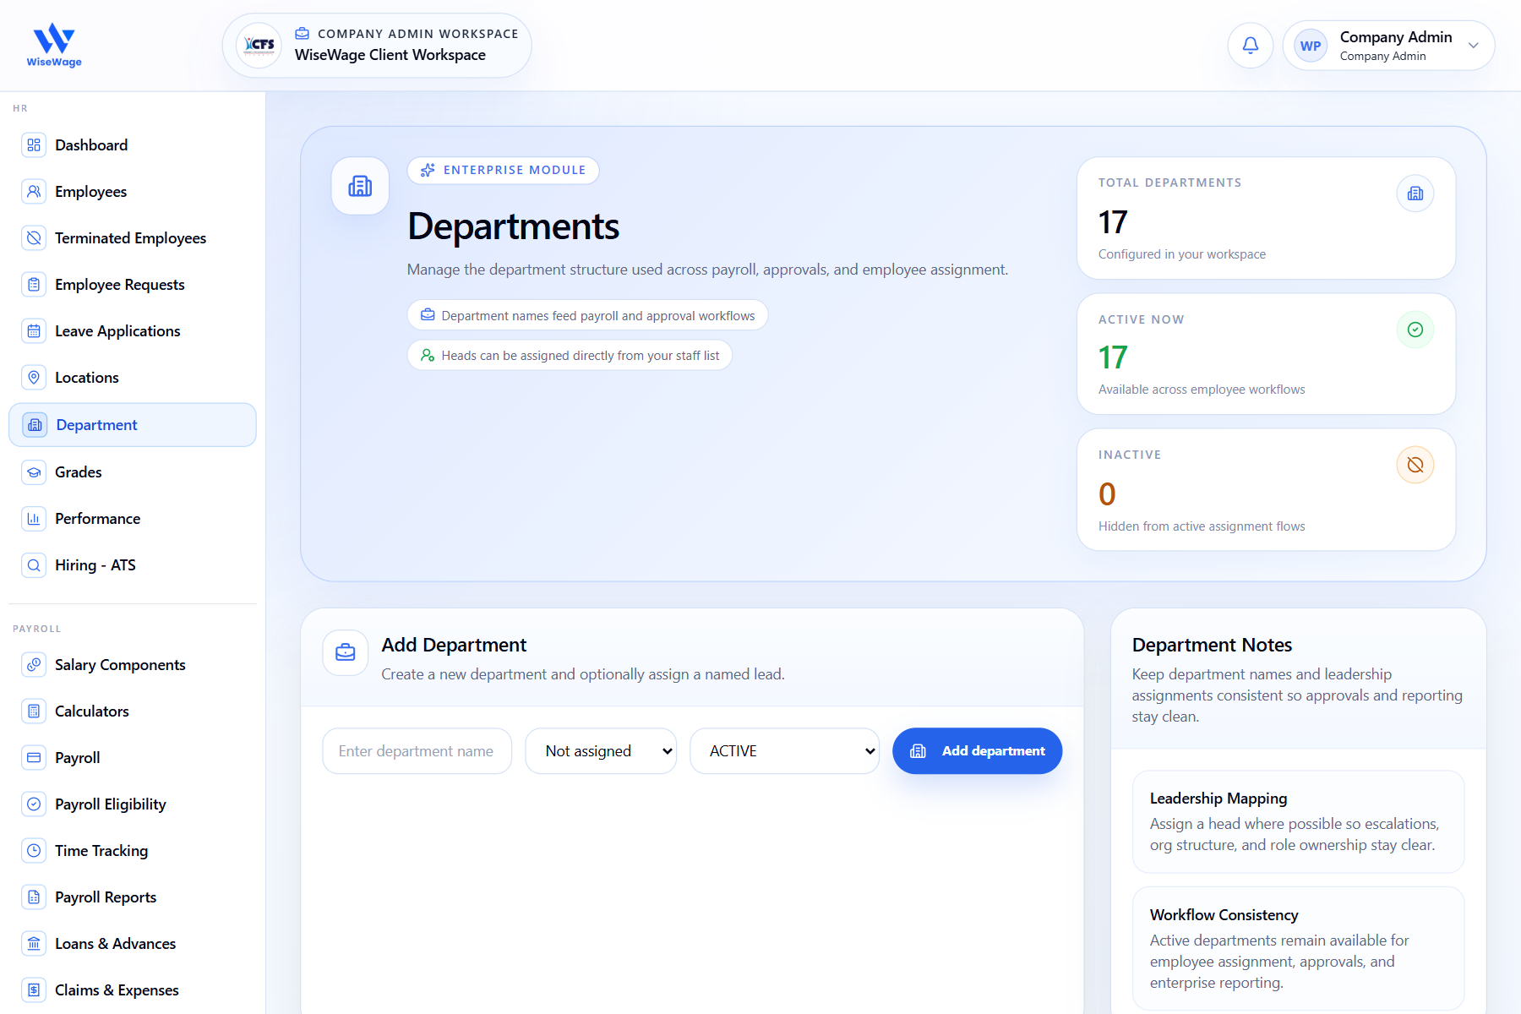Viewport: 1521px width, 1014px height.
Task: Click the WiseWage Client Workspace selector
Action: pyautogui.click(x=377, y=46)
